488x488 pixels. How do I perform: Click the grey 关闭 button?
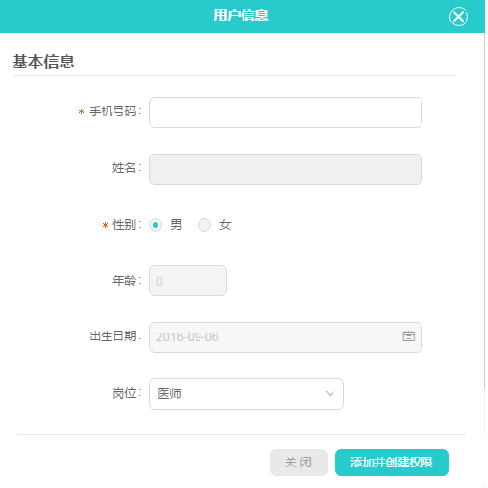click(298, 463)
